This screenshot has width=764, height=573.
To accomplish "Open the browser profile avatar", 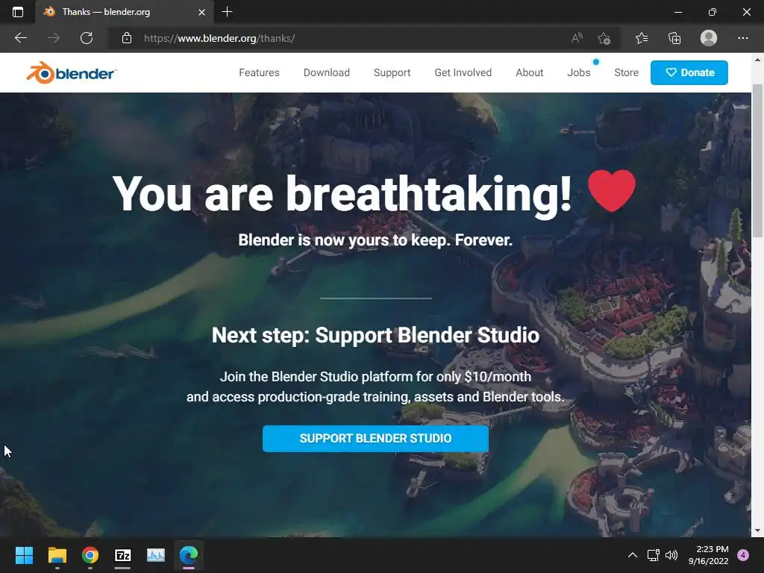I will [709, 38].
